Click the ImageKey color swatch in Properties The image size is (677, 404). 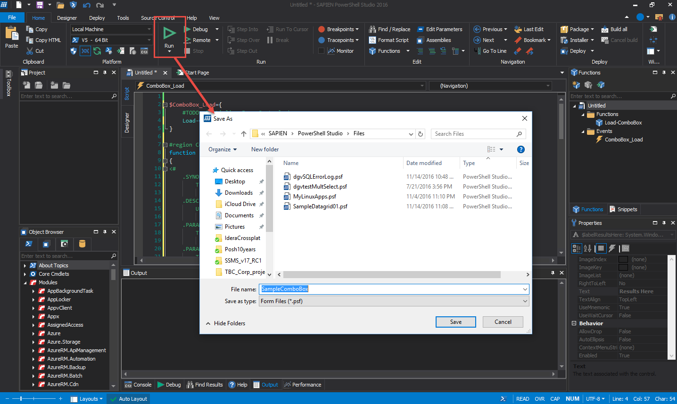coord(623,267)
